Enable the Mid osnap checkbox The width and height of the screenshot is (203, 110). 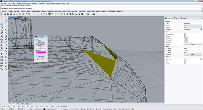[x=17, y=107]
